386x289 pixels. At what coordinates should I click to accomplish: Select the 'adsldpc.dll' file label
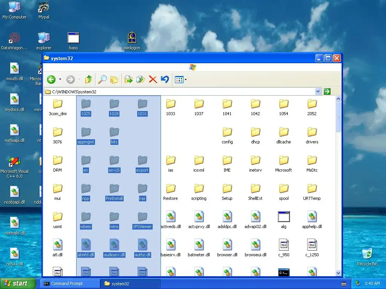pyautogui.click(x=227, y=227)
